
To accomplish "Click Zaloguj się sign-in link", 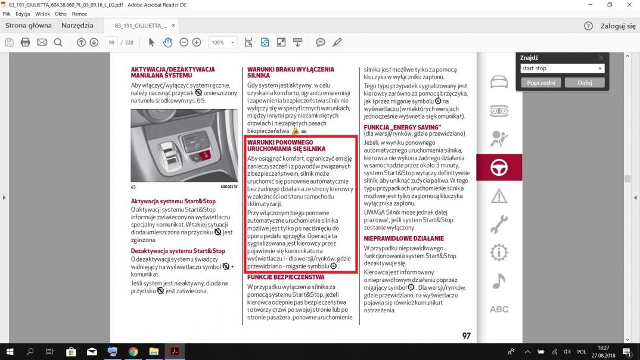I will [618, 26].
